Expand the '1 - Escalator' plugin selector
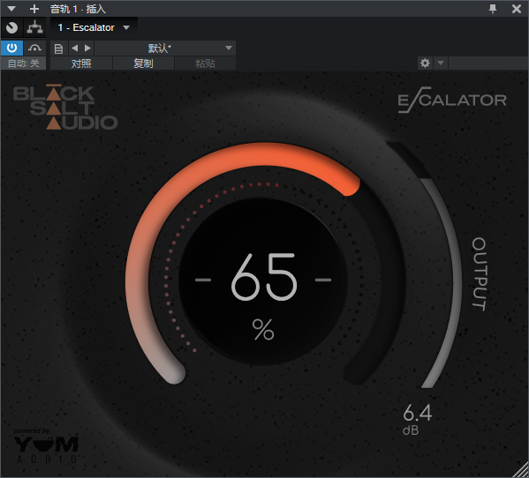The height and width of the screenshot is (478, 529). click(94, 27)
